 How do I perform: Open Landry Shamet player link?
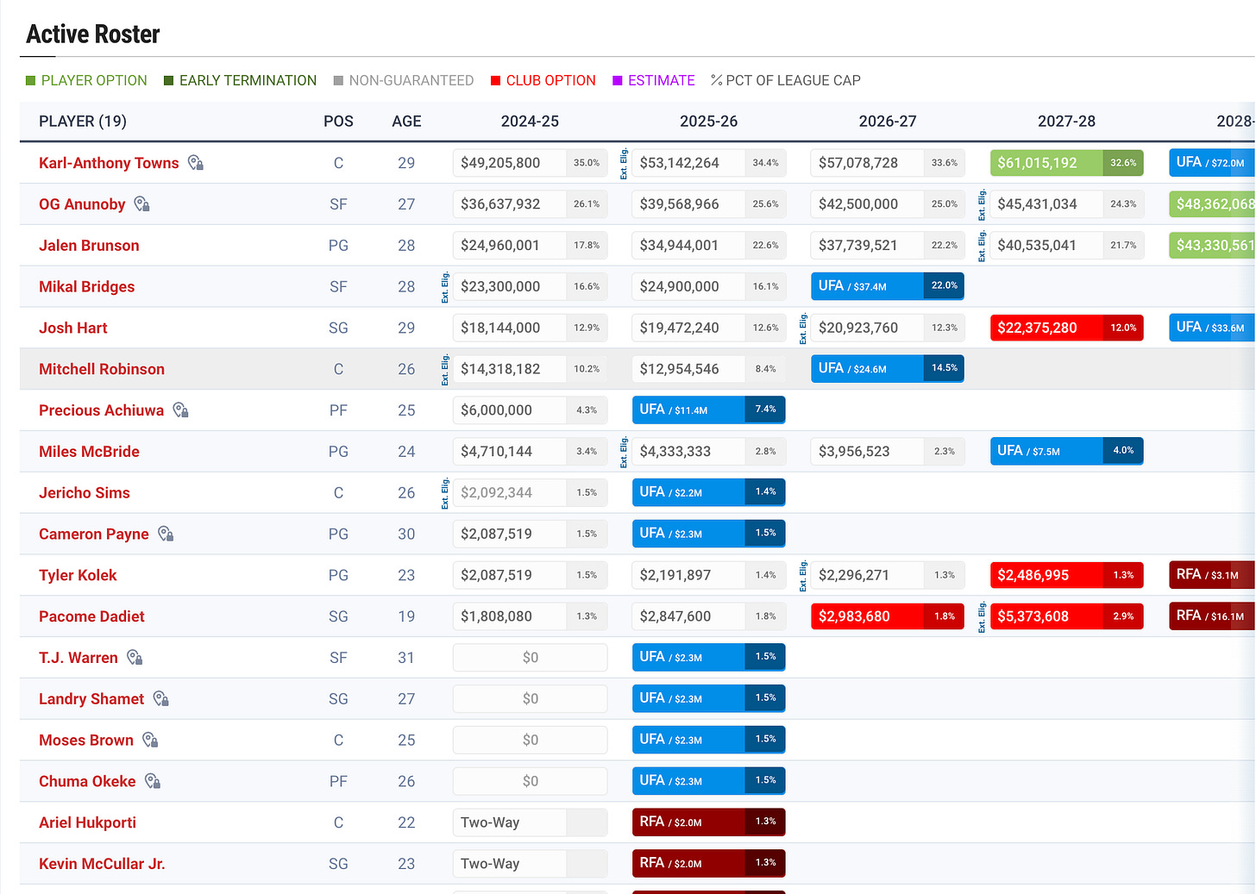91,699
